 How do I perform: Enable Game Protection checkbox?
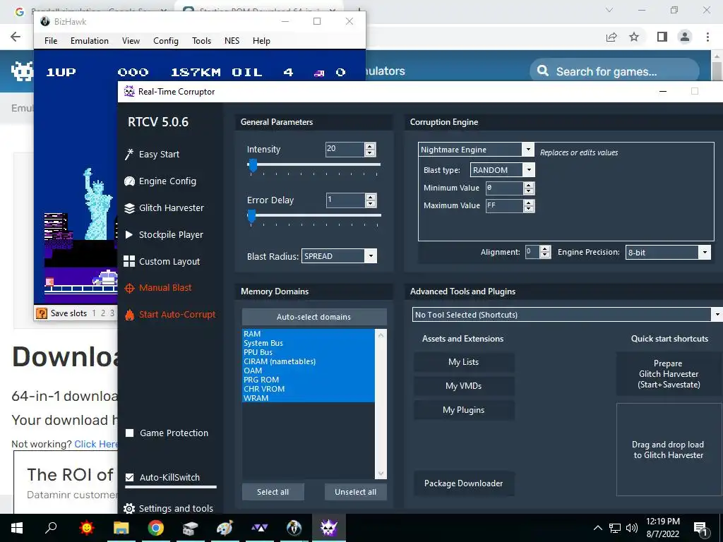point(130,433)
